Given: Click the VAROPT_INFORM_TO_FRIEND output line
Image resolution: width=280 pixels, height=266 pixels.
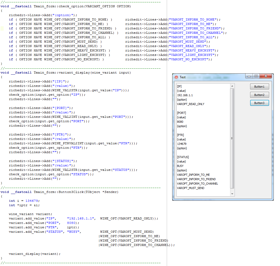Looking at the screenshot, I should tap(196, 179).
